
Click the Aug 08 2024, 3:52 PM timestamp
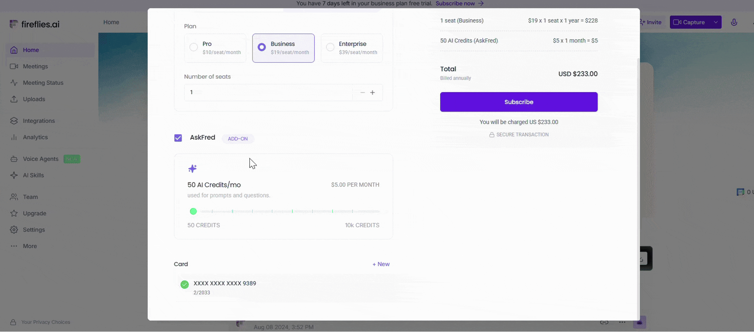(284, 327)
